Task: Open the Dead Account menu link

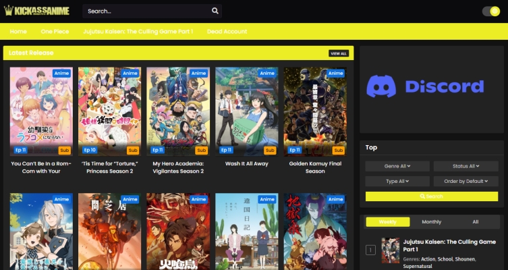Action: (227, 32)
